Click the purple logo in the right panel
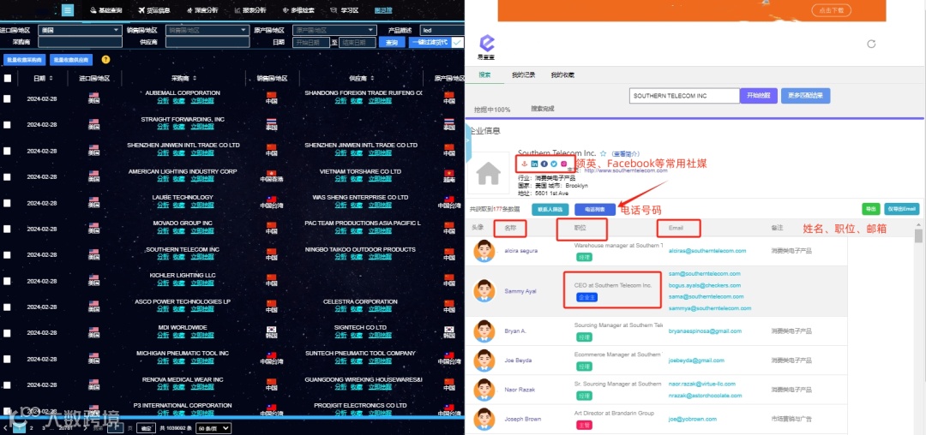 point(487,43)
